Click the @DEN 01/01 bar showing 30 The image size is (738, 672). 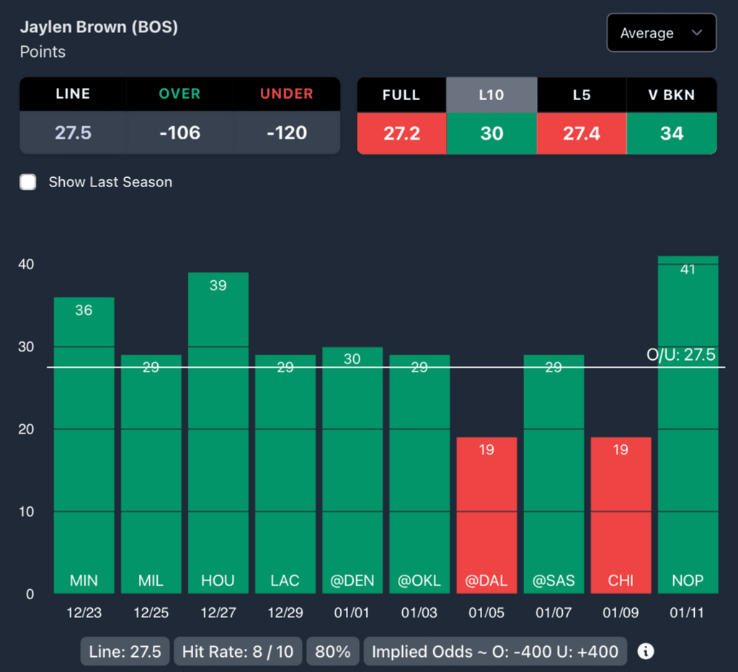coord(352,470)
